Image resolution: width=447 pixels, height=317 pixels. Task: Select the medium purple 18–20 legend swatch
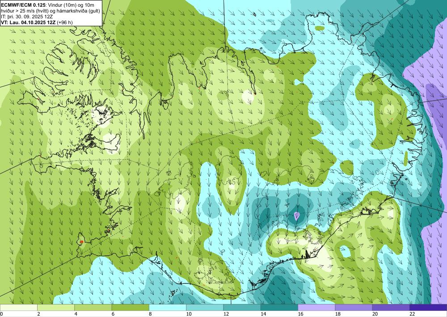(354, 308)
